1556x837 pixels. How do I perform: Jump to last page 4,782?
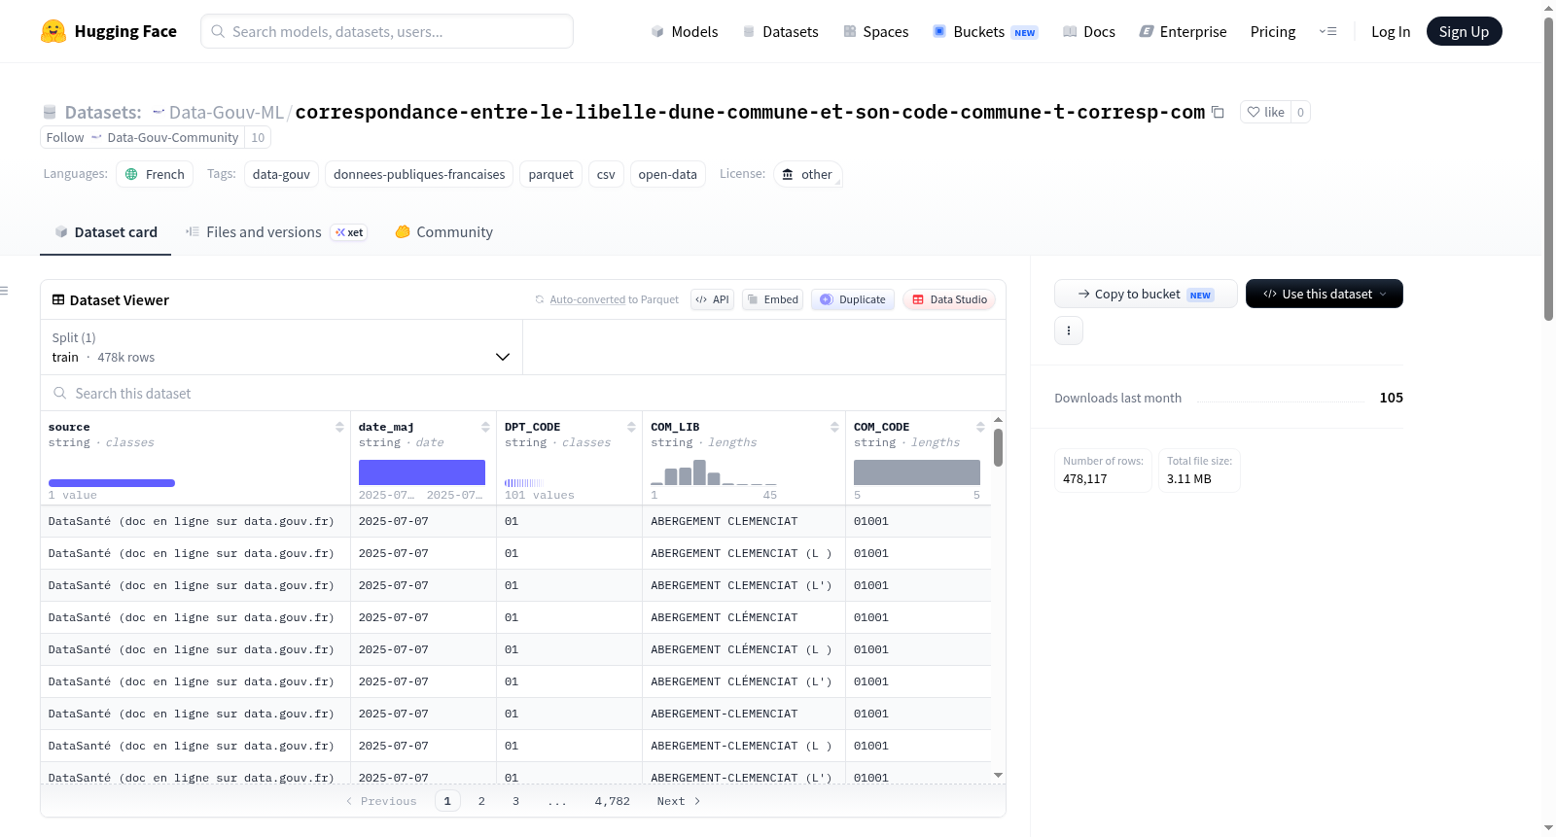tap(613, 801)
